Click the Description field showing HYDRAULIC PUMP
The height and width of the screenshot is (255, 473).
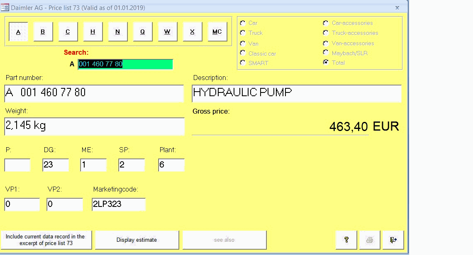click(x=297, y=93)
